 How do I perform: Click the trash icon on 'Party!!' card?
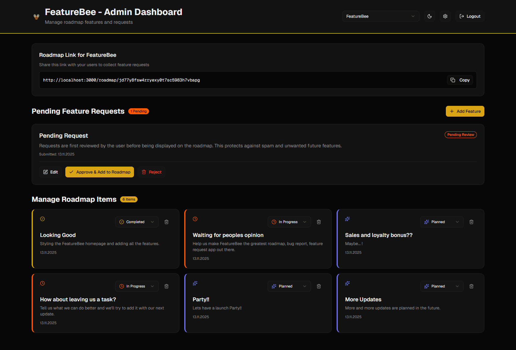[x=319, y=286]
